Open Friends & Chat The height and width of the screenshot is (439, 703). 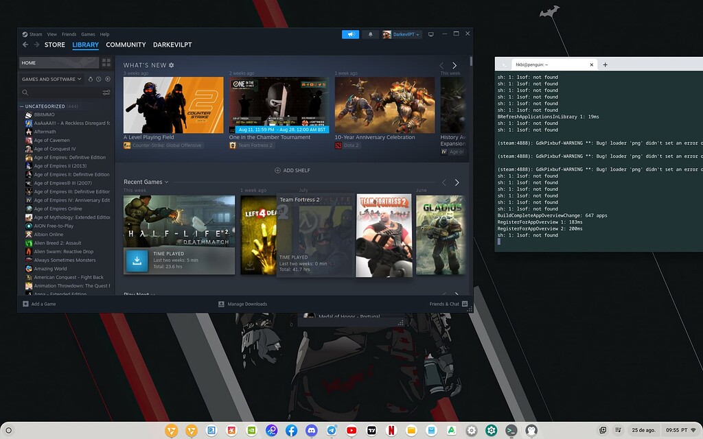(x=448, y=304)
